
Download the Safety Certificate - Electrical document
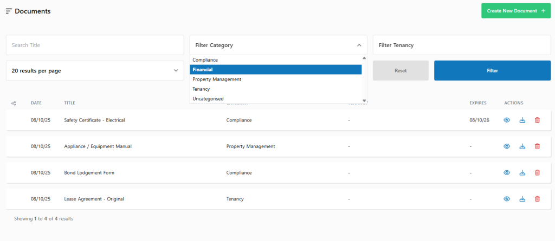[522, 120]
